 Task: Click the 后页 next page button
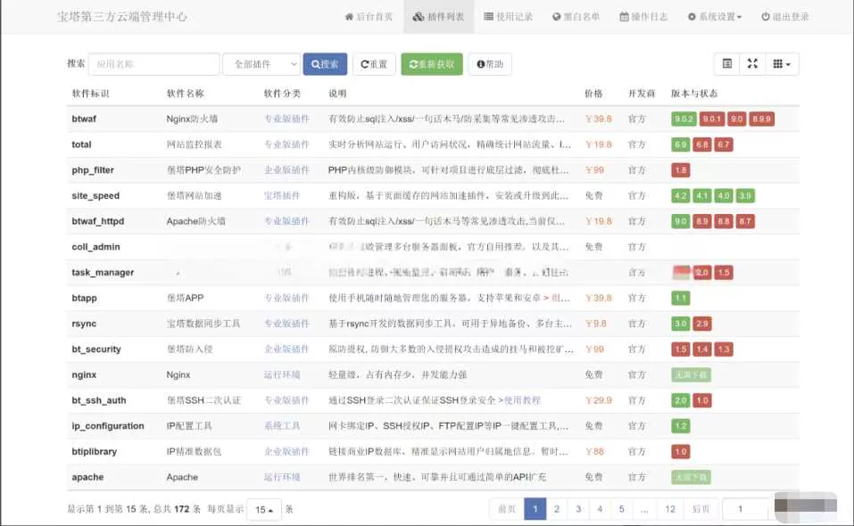[x=701, y=509]
